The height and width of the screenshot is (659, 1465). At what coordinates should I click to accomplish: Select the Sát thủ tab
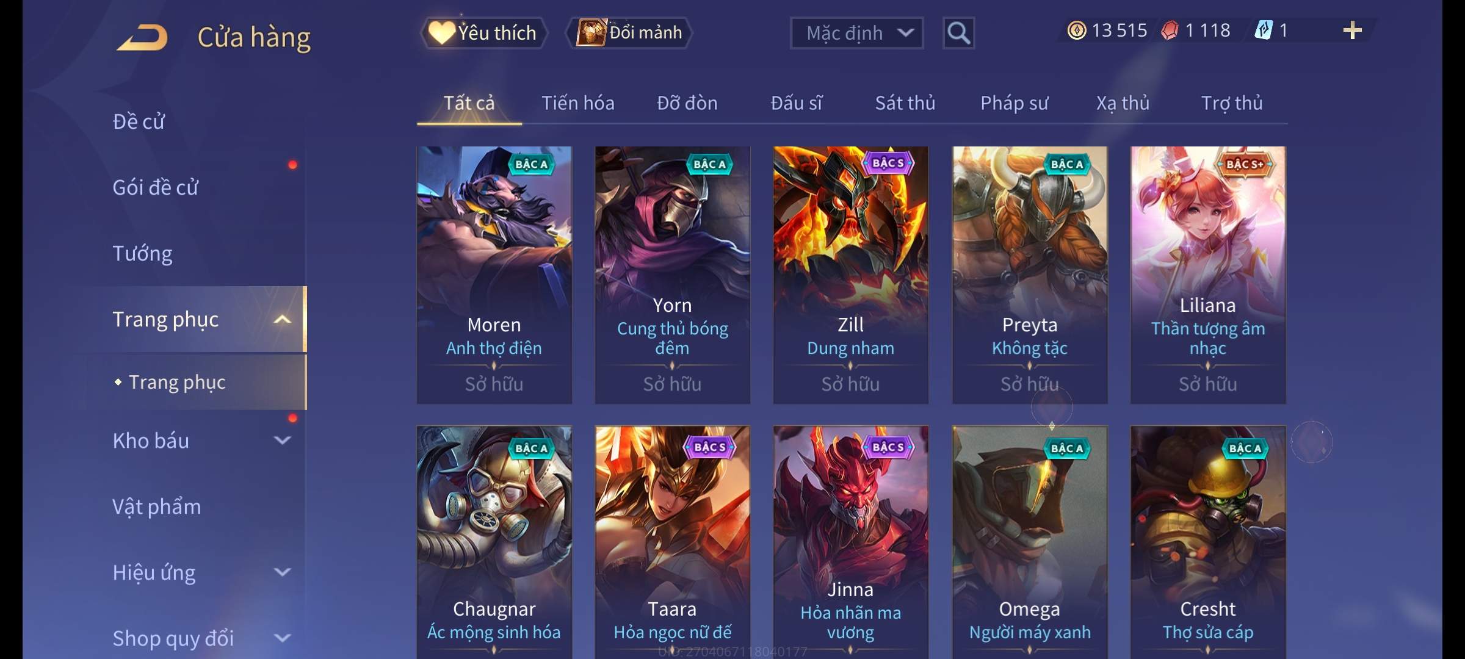click(905, 103)
